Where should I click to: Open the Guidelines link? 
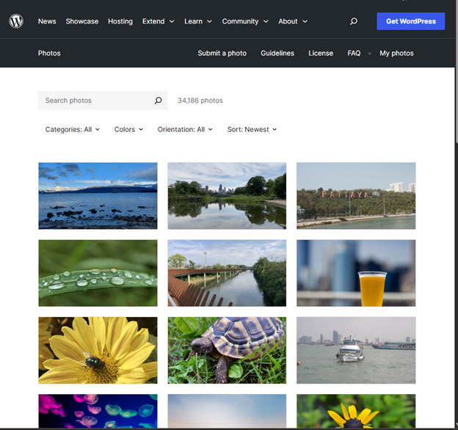[x=277, y=53]
